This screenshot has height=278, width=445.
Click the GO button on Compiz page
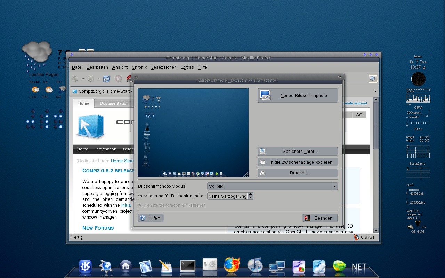359,115
